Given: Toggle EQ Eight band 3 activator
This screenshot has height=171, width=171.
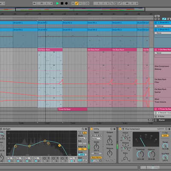Looking at the screenshot, I should 27,161.
